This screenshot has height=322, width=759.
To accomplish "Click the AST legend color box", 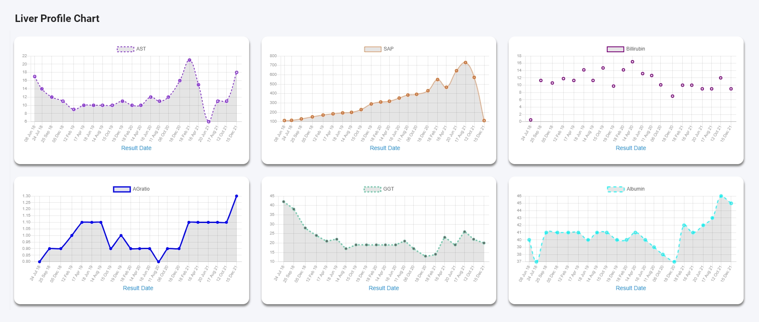I will 125,49.
